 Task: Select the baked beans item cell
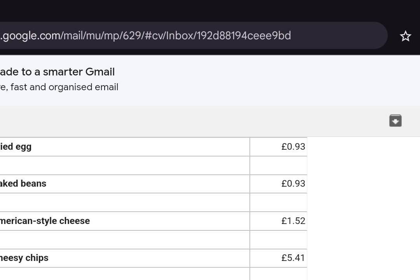pyautogui.click(x=125, y=184)
